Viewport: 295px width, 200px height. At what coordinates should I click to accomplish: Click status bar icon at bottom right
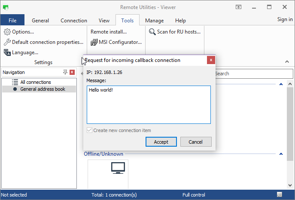[x=280, y=195]
